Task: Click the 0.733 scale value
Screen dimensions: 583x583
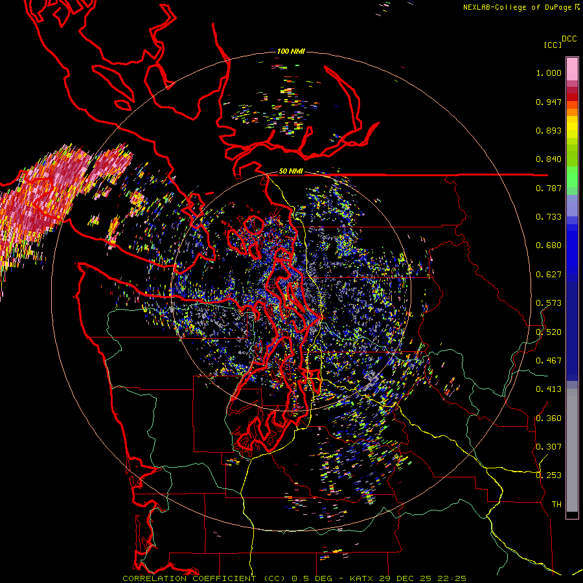Action: (549, 217)
